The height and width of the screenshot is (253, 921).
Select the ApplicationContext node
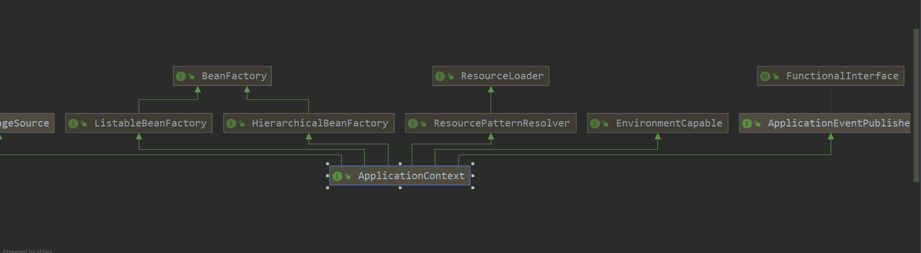(x=400, y=176)
